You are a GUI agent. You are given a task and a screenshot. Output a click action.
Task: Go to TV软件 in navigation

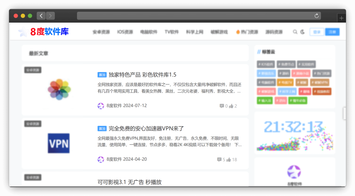pyautogui.click(x=172, y=32)
